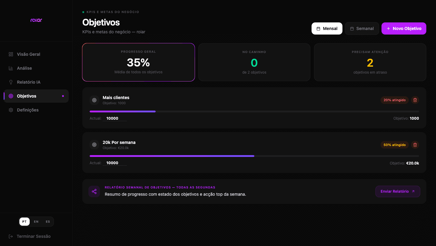Image resolution: width=436 pixels, height=246 pixels.
Task: Click the target icon beside Mais clientes
Action: (x=94, y=100)
